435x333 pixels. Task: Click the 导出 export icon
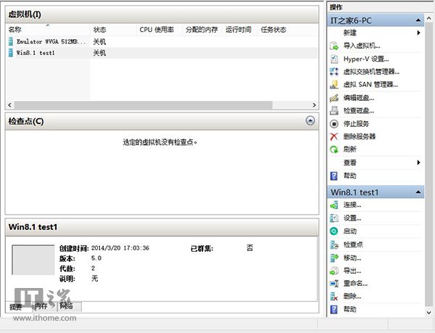click(x=334, y=271)
